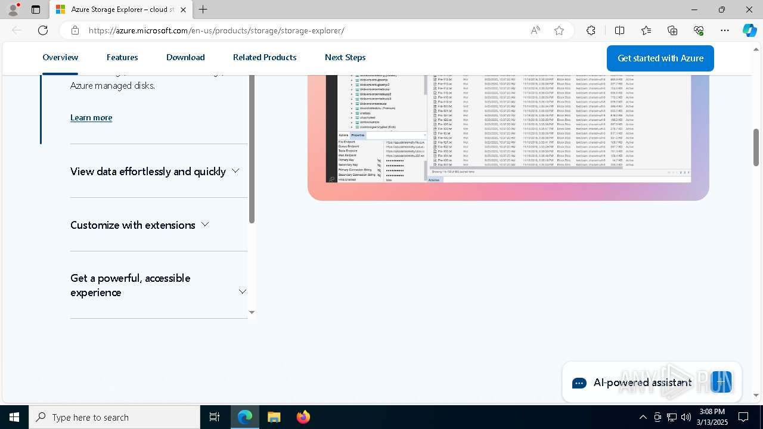Screen dimensions: 763x429
Task: Add this page to favorites
Action: [559, 30]
